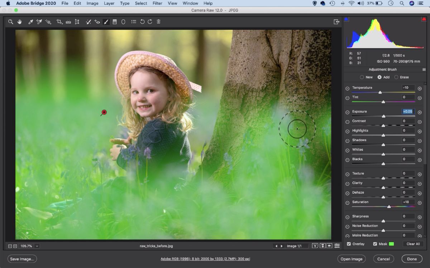Open the Filter menu
Screen dimensions: 430x268
(x=157, y=3)
